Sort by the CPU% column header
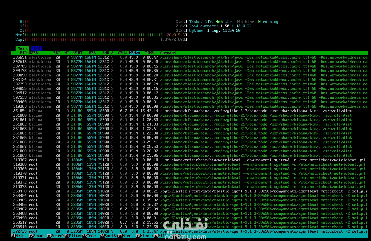 pos(123,53)
